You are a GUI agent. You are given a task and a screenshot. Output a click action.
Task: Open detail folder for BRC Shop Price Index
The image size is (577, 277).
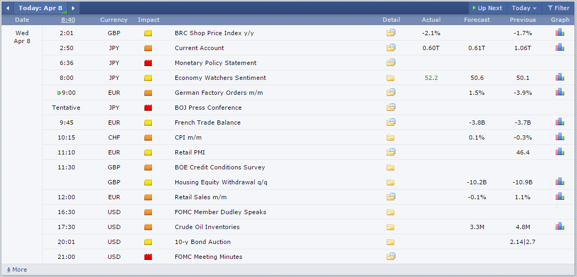coord(391,33)
